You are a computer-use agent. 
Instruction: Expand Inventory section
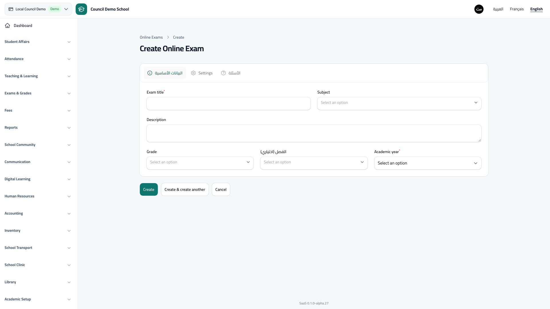click(x=38, y=231)
